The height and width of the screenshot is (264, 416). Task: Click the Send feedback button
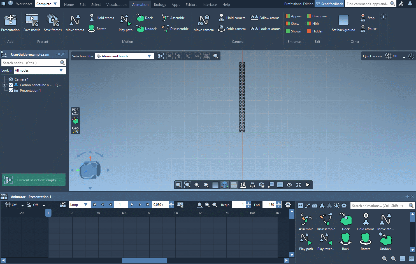point(329,4)
